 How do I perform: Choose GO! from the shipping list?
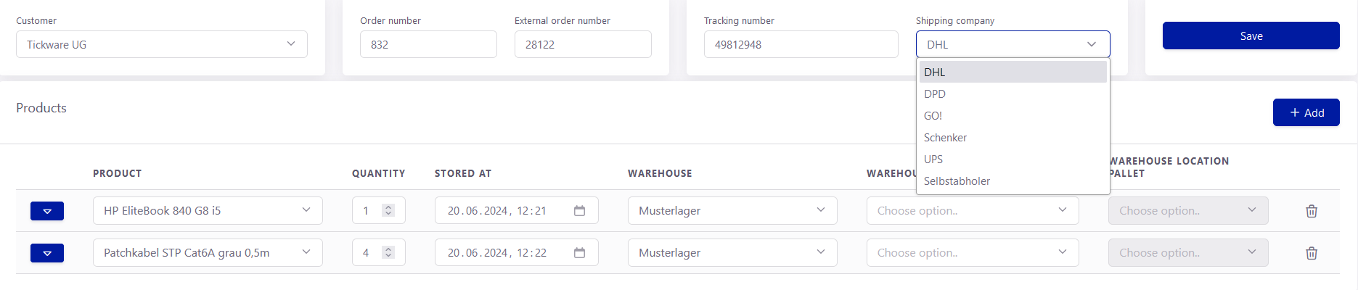pos(933,116)
